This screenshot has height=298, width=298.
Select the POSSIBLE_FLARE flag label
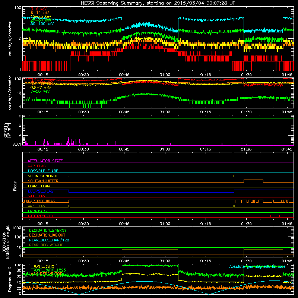pos(43,171)
